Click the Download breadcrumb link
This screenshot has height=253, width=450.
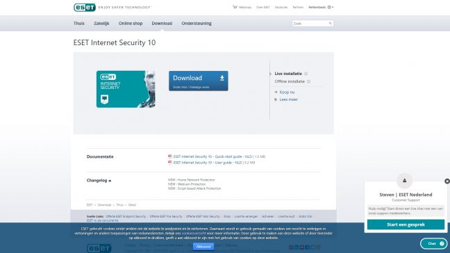point(104,205)
